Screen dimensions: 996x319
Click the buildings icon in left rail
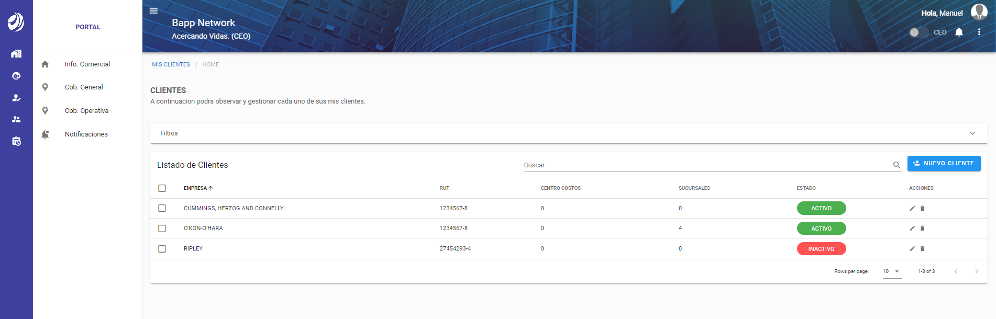pos(16,54)
